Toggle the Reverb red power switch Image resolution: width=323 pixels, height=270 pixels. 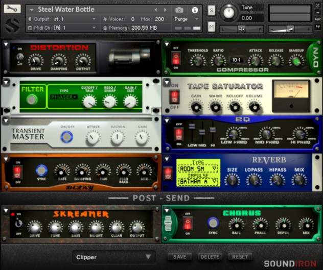[x=167, y=173]
